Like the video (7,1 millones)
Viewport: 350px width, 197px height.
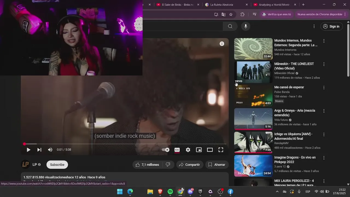tap(147, 165)
